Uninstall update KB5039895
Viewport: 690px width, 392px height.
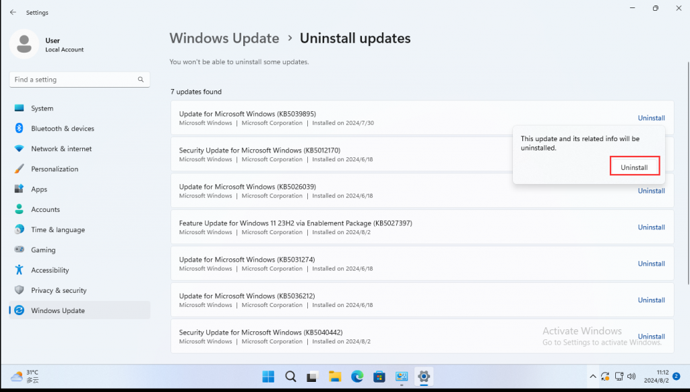click(x=652, y=118)
